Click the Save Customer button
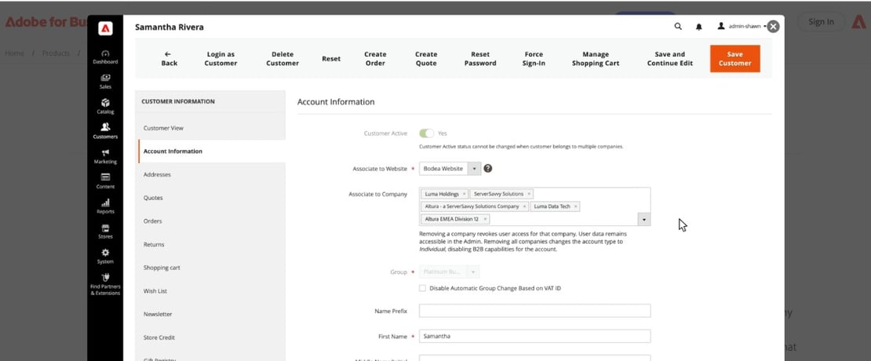The height and width of the screenshot is (361, 871). pyautogui.click(x=735, y=59)
